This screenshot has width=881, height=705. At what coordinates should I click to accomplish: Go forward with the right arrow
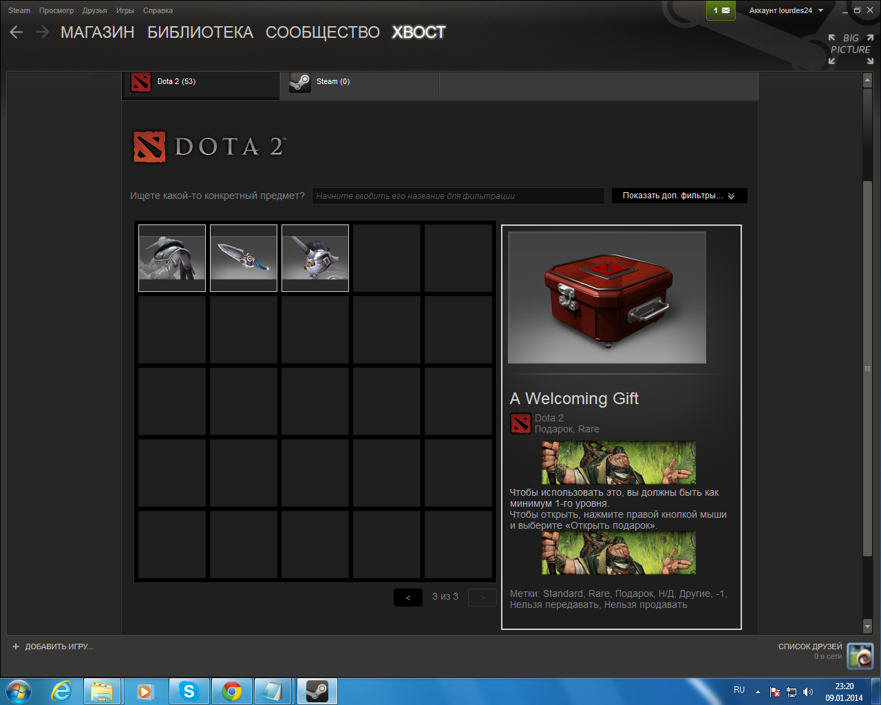point(43,32)
